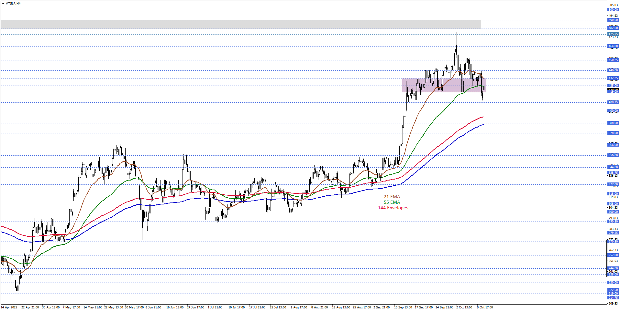
Task: Click the 14 Apr 2025 date label
Action: (9, 307)
